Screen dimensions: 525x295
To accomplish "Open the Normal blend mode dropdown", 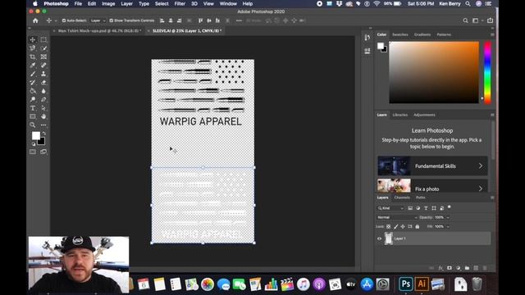I will [397, 217].
